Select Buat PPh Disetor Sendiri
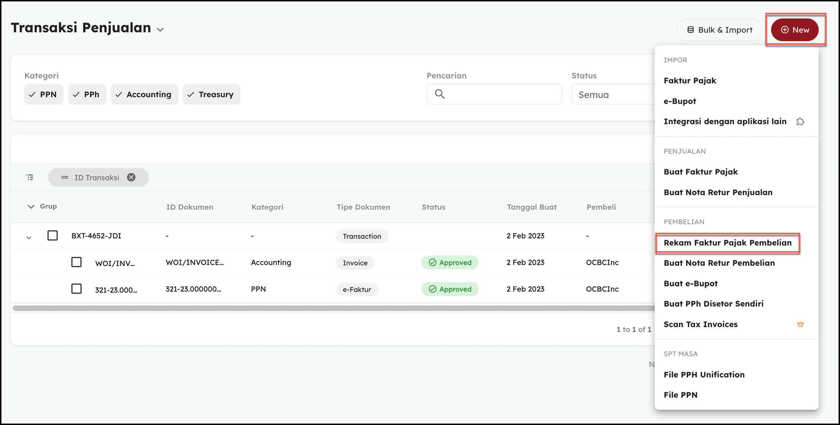This screenshot has height=425, width=840. click(714, 304)
